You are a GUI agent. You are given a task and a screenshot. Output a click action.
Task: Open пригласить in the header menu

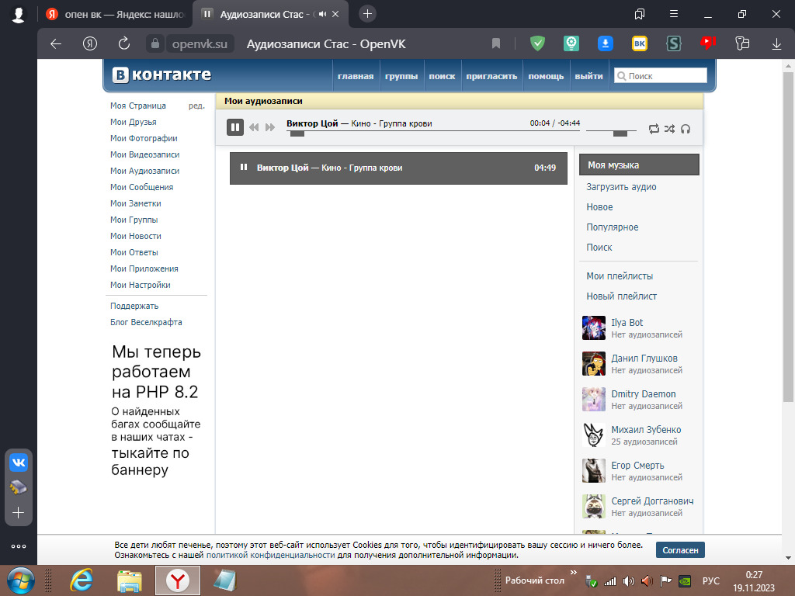click(x=491, y=76)
